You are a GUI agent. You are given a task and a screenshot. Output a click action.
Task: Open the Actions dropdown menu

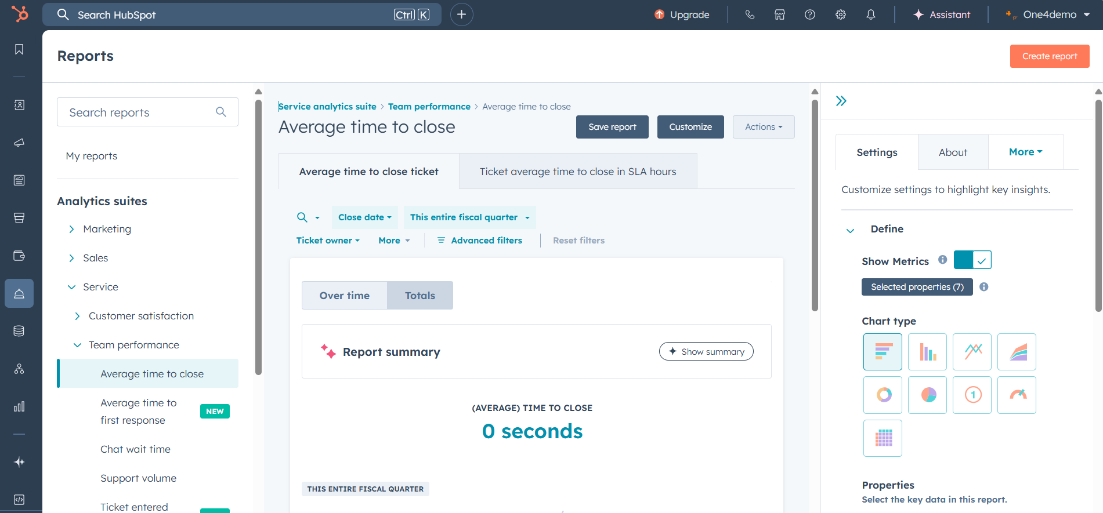click(763, 127)
